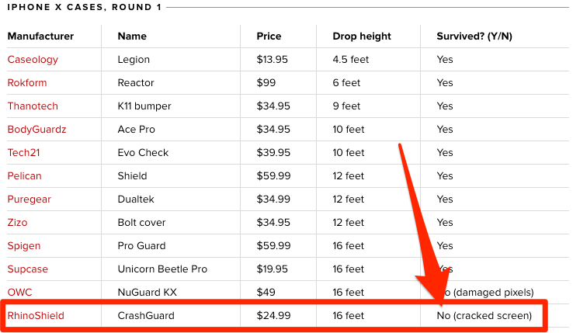Click the Manufacturer column header

click(40, 36)
